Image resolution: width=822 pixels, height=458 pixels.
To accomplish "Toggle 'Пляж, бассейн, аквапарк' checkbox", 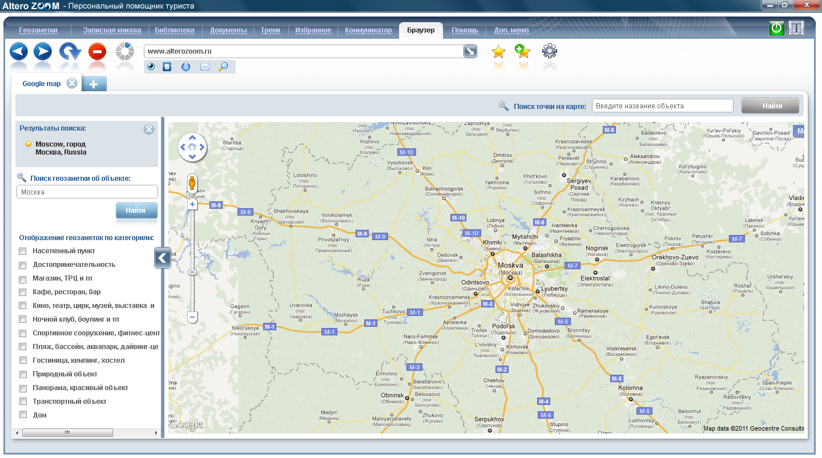I will tap(23, 347).
